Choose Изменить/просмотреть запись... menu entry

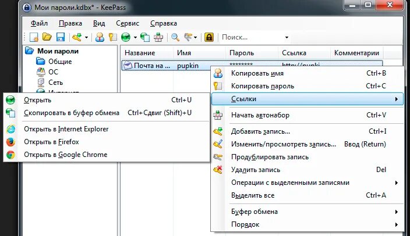[307, 144]
